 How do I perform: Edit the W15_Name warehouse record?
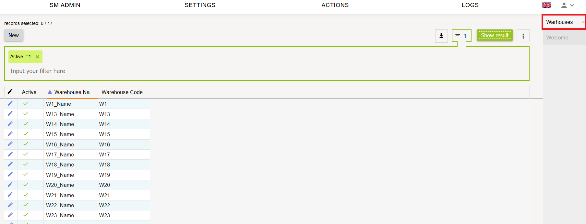pos(10,134)
